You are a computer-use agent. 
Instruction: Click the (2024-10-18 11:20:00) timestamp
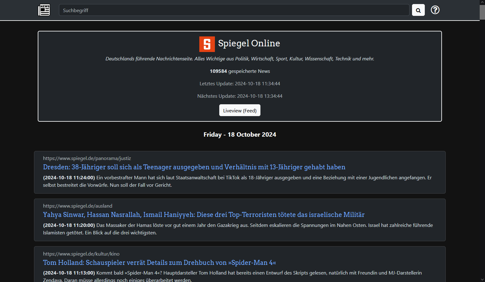(69, 225)
